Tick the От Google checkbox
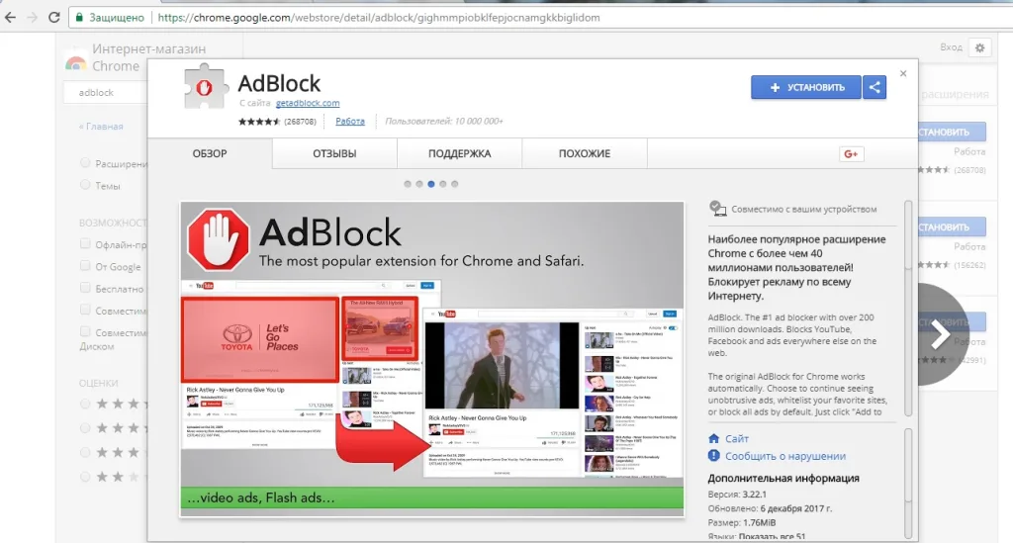 pyautogui.click(x=85, y=265)
